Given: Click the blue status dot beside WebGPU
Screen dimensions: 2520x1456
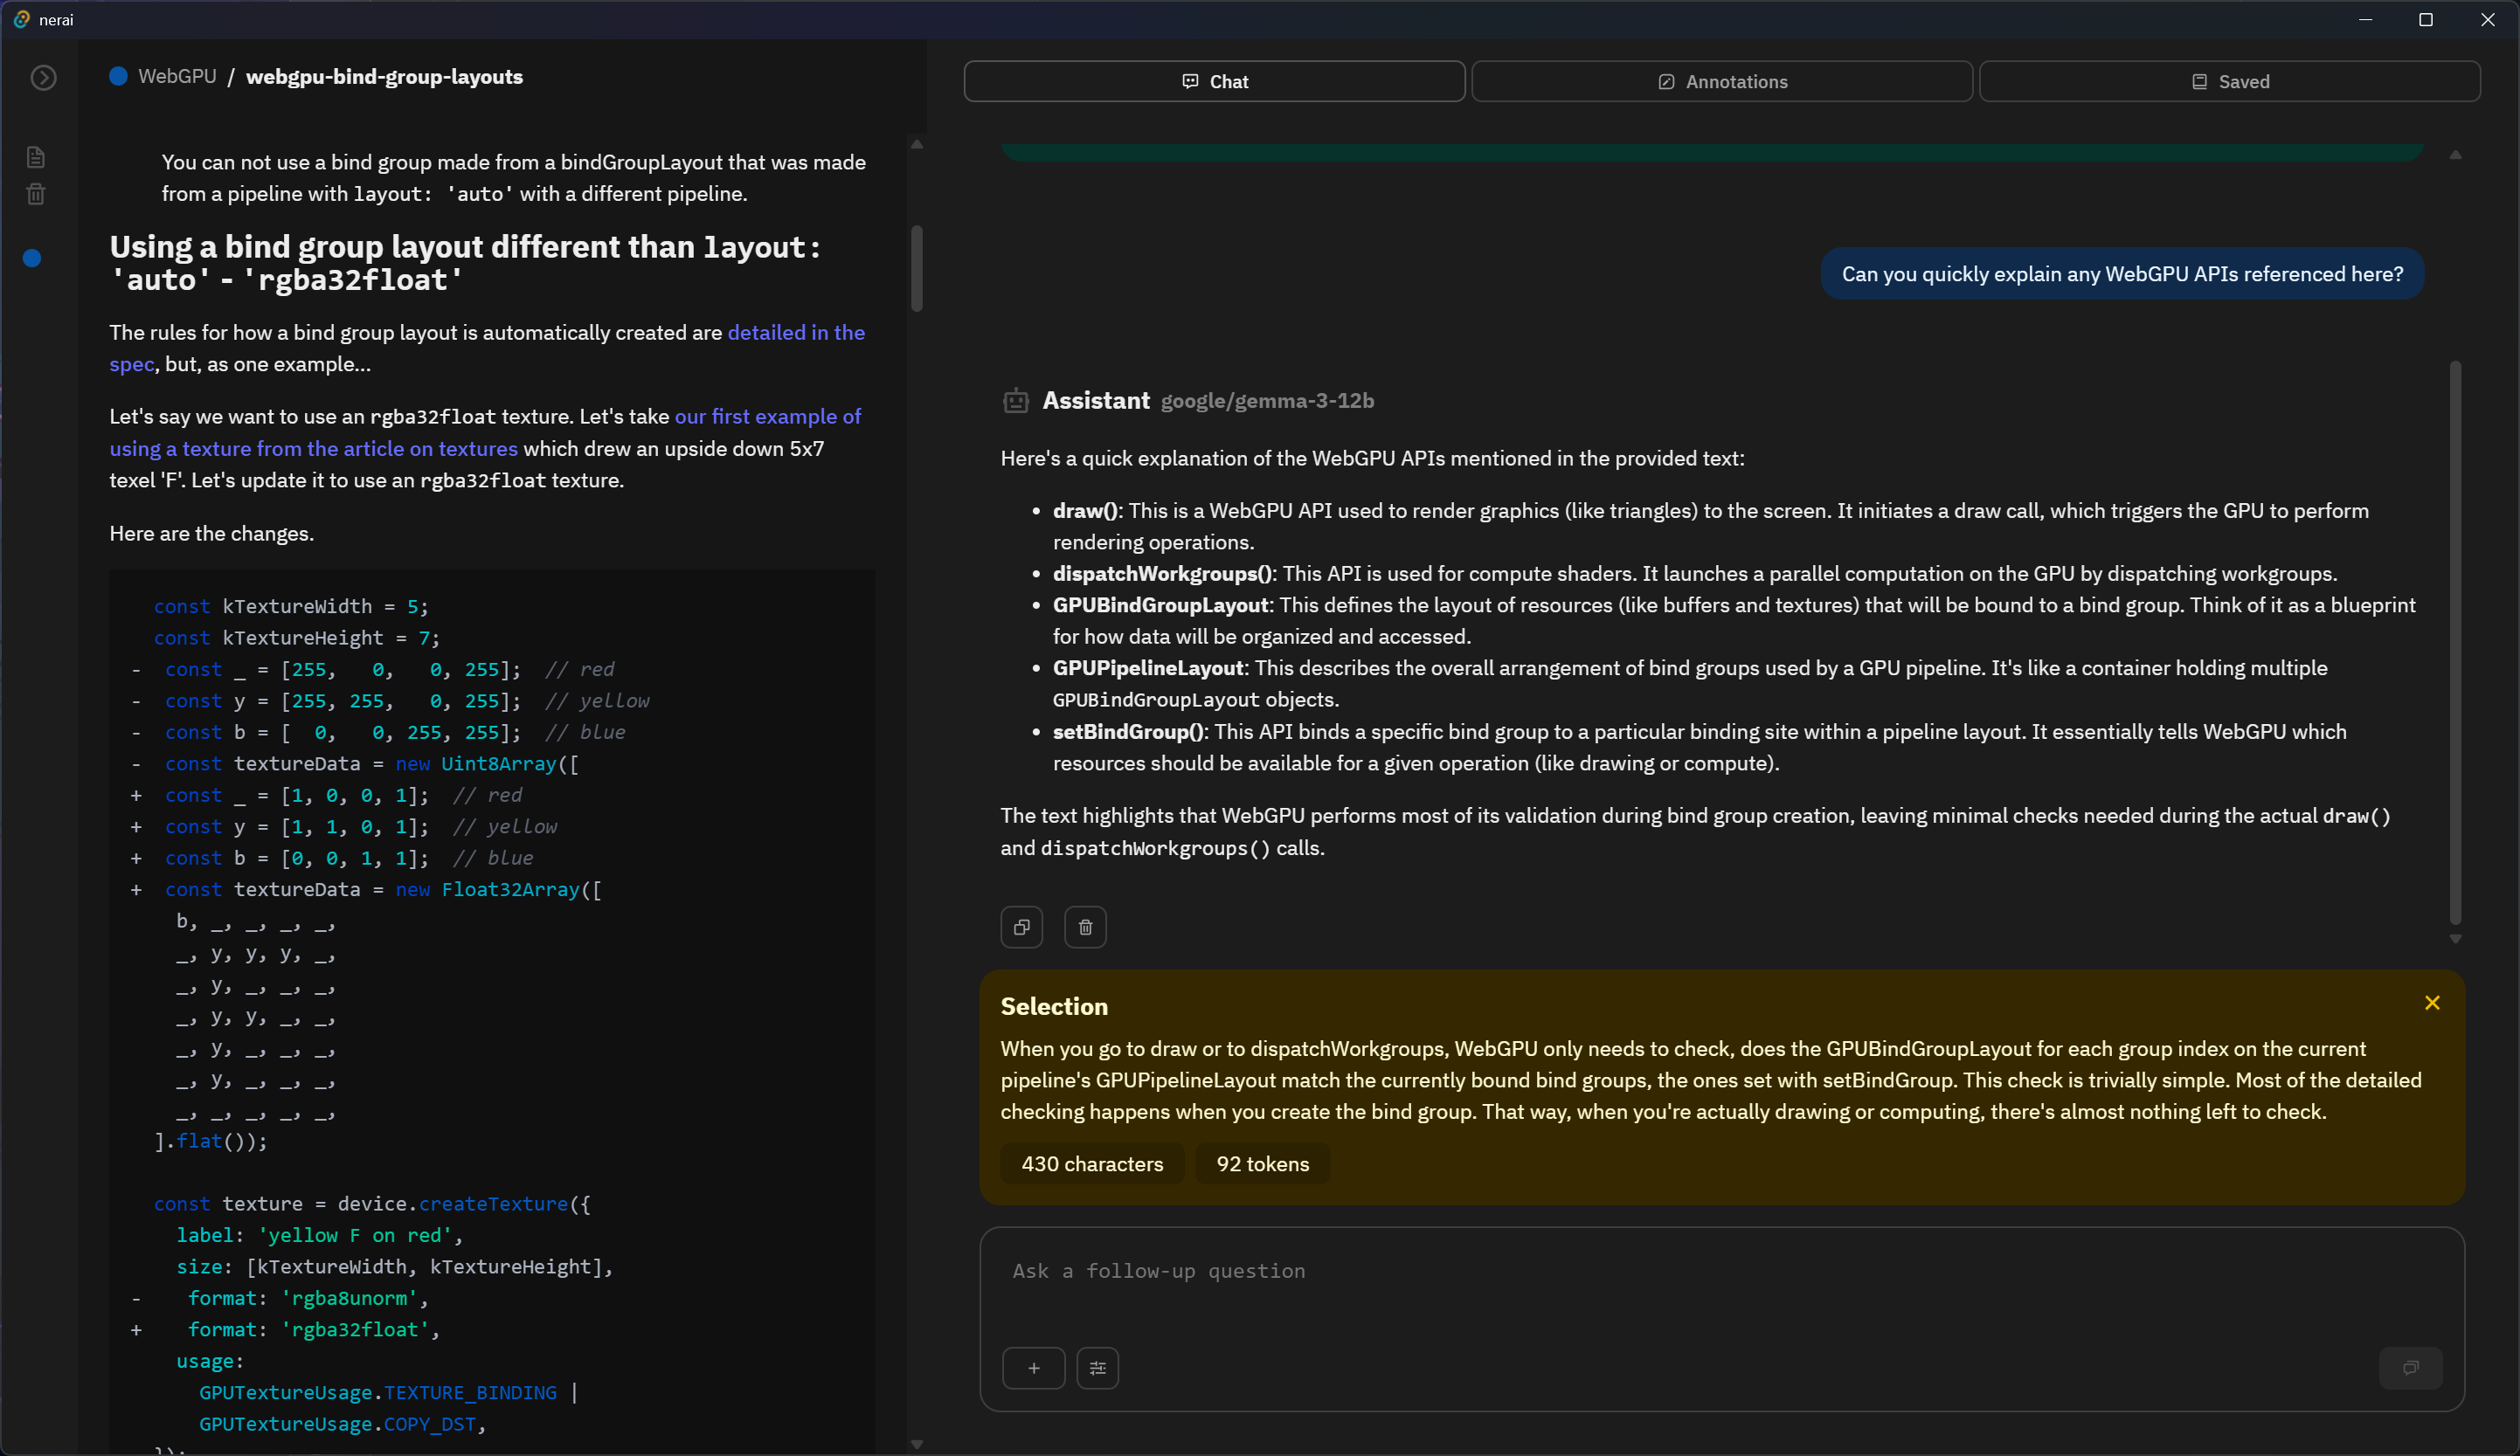Looking at the screenshot, I should pos(117,76).
